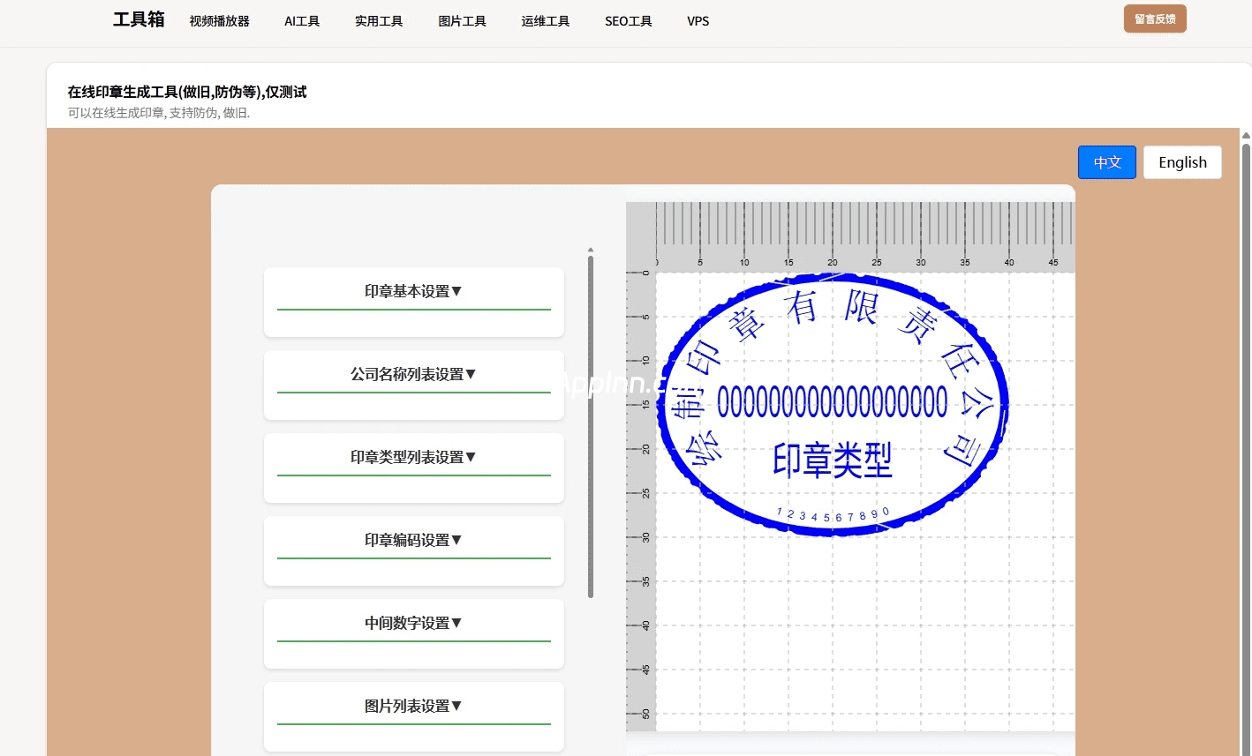The image size is (1252, 756).
Task: Click the 印章类型 text in the stamp
Action: [x=833, y=460]
